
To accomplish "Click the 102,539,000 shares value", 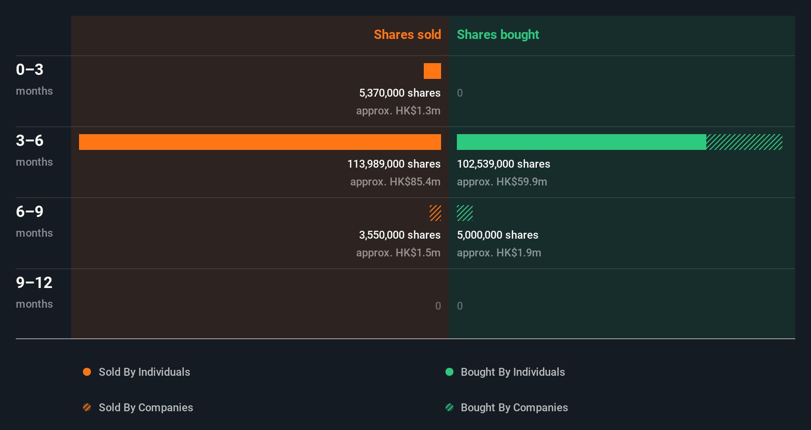I will pyautogui.click(x=503, y=164).
